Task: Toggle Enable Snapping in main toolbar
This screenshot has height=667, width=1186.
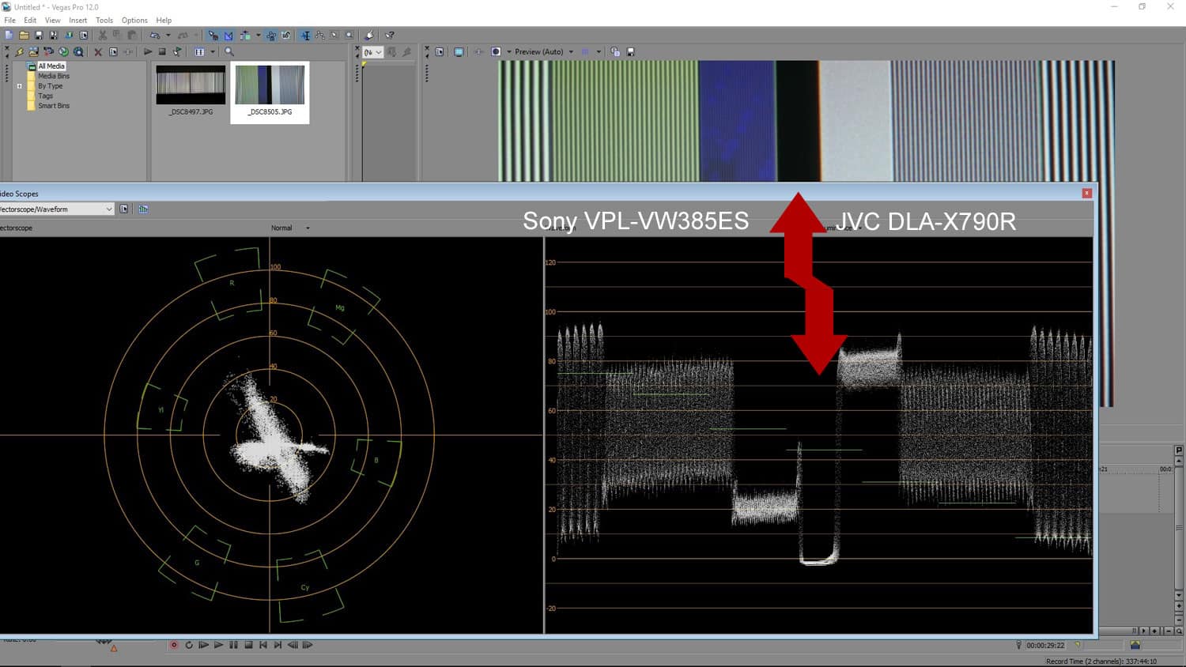Action: click(213, 35)
